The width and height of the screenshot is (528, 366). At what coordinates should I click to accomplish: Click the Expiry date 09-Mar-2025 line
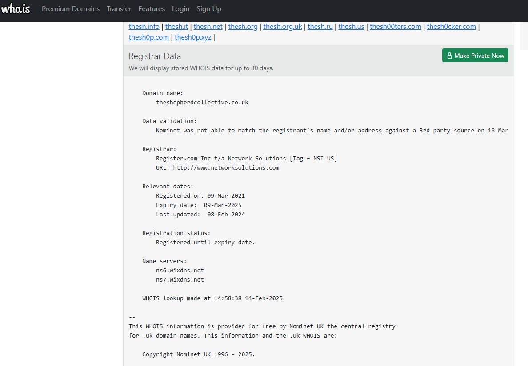(199, 205)
